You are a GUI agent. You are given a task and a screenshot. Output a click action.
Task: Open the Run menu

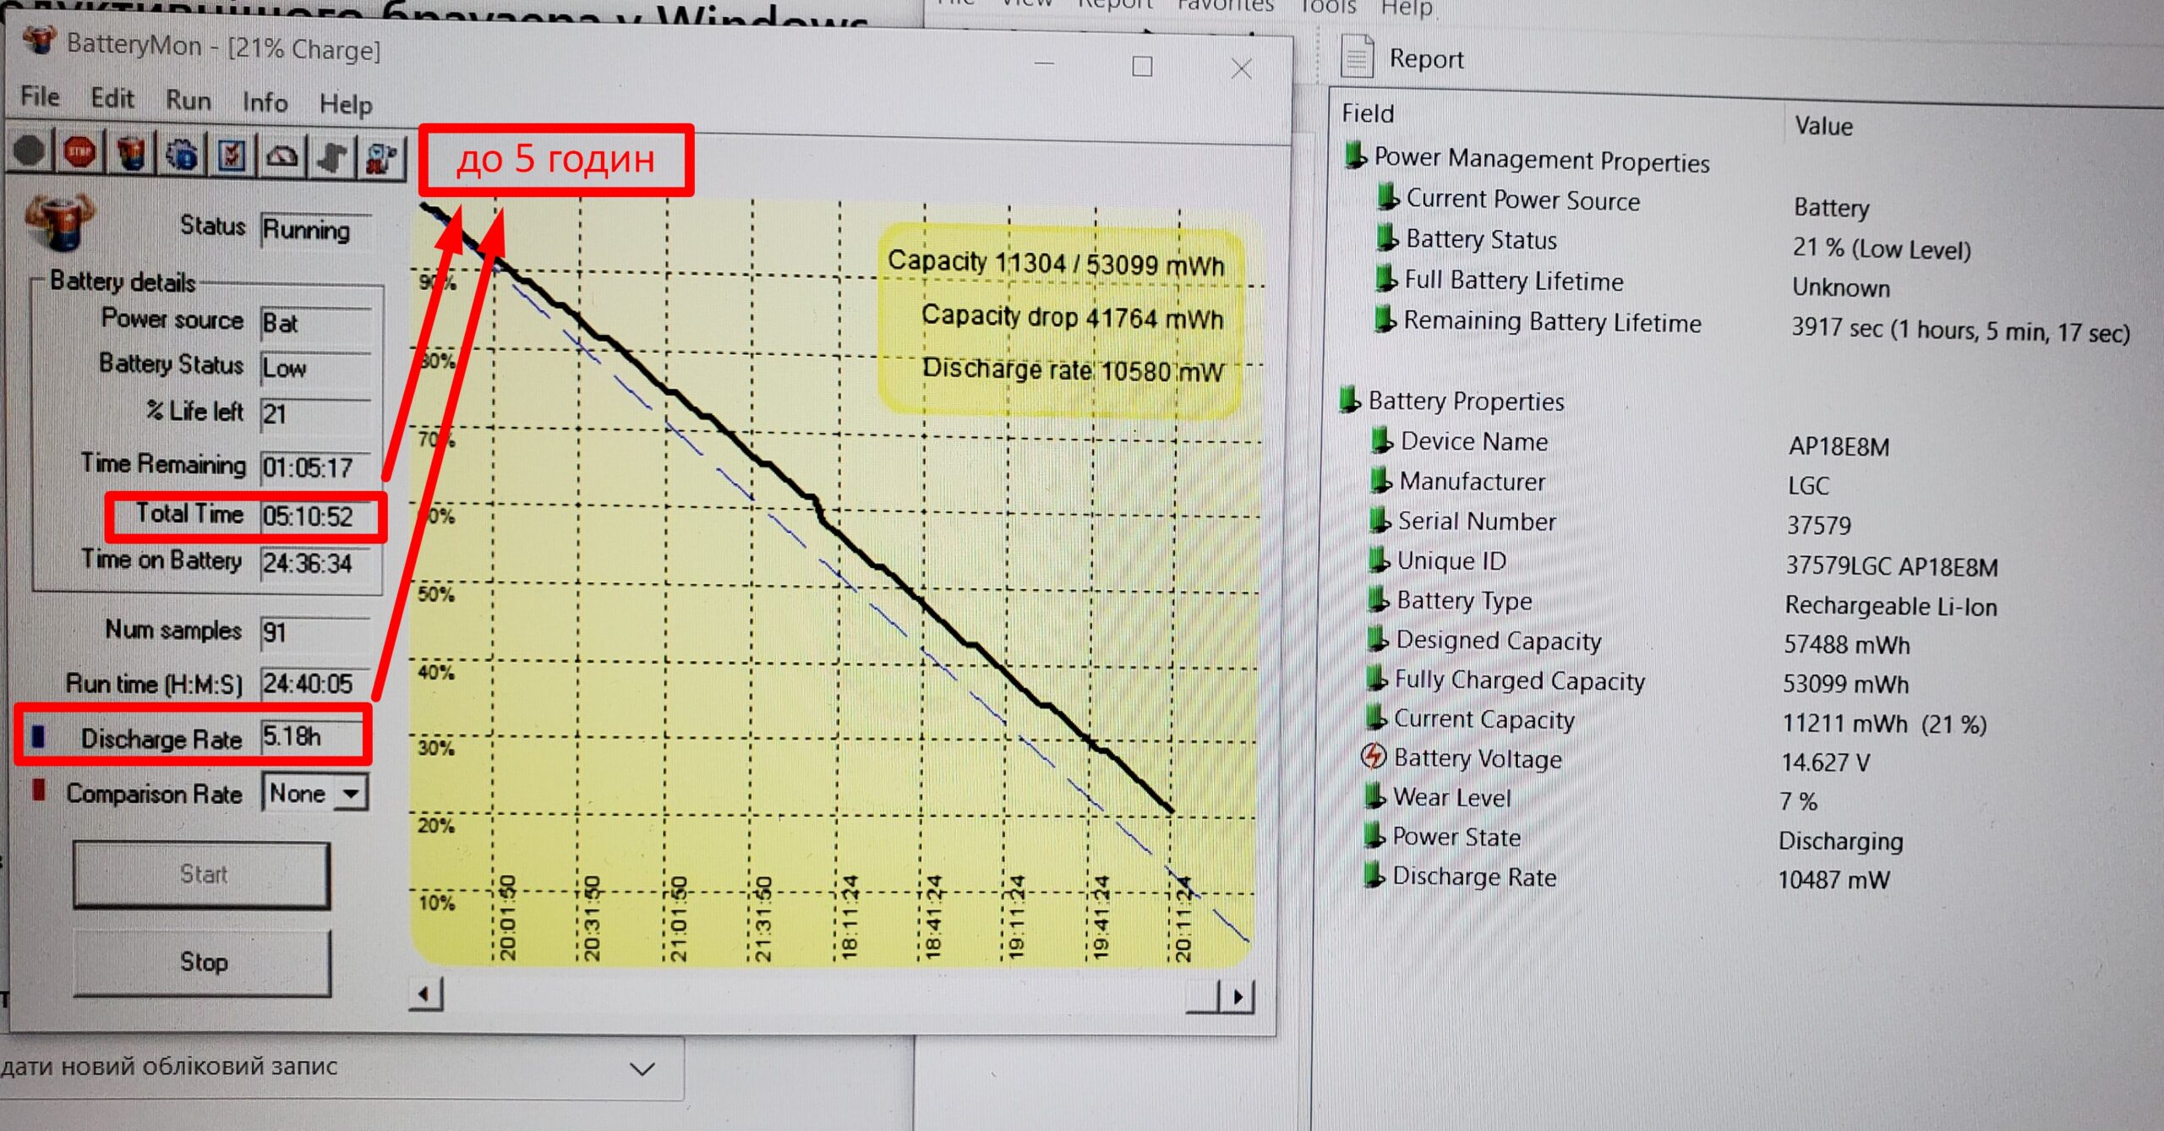188,100
